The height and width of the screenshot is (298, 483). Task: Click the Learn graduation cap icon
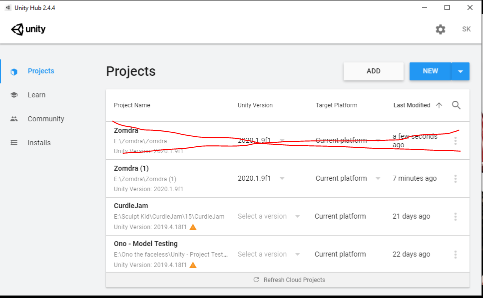click(x=14, y=95)
